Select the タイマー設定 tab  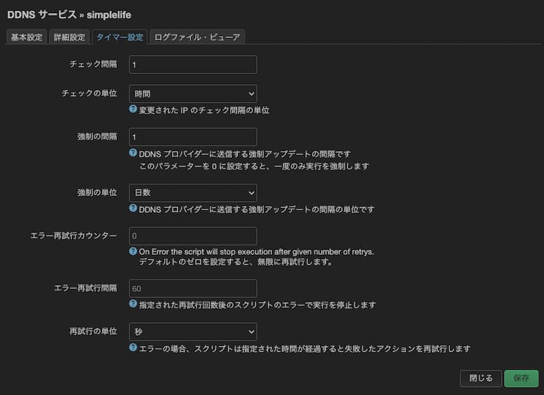(120, 37)
